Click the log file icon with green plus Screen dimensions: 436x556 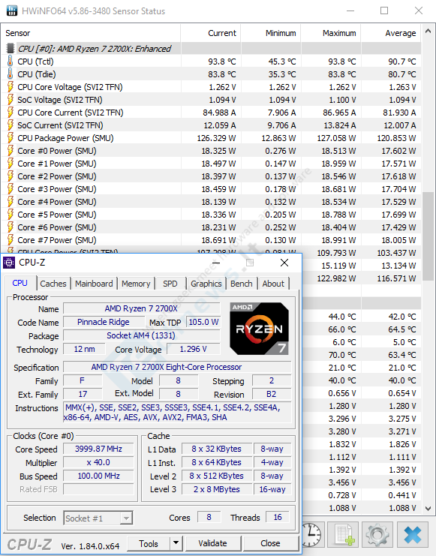(x=343, y=534)
